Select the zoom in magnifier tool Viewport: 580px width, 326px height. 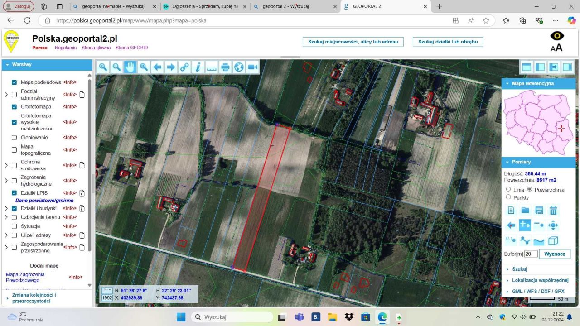tap(103, 67)
